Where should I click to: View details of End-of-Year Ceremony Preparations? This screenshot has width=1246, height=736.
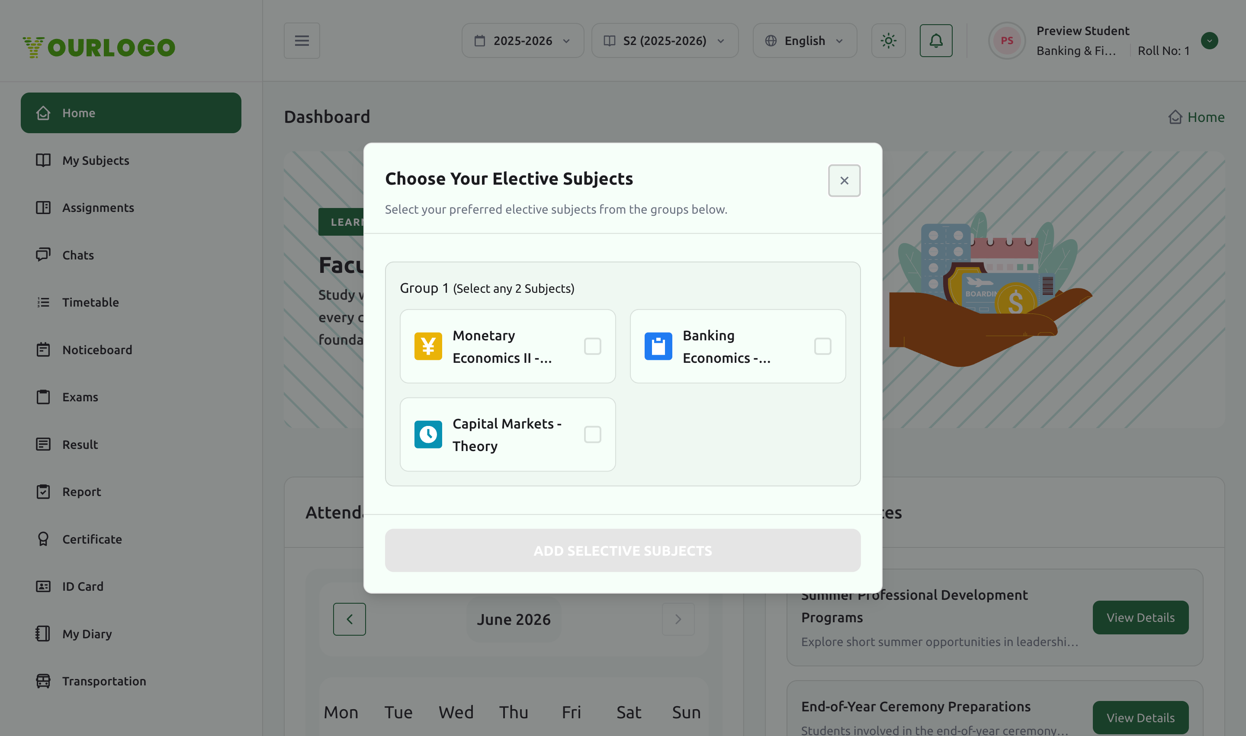point(1140,718)
